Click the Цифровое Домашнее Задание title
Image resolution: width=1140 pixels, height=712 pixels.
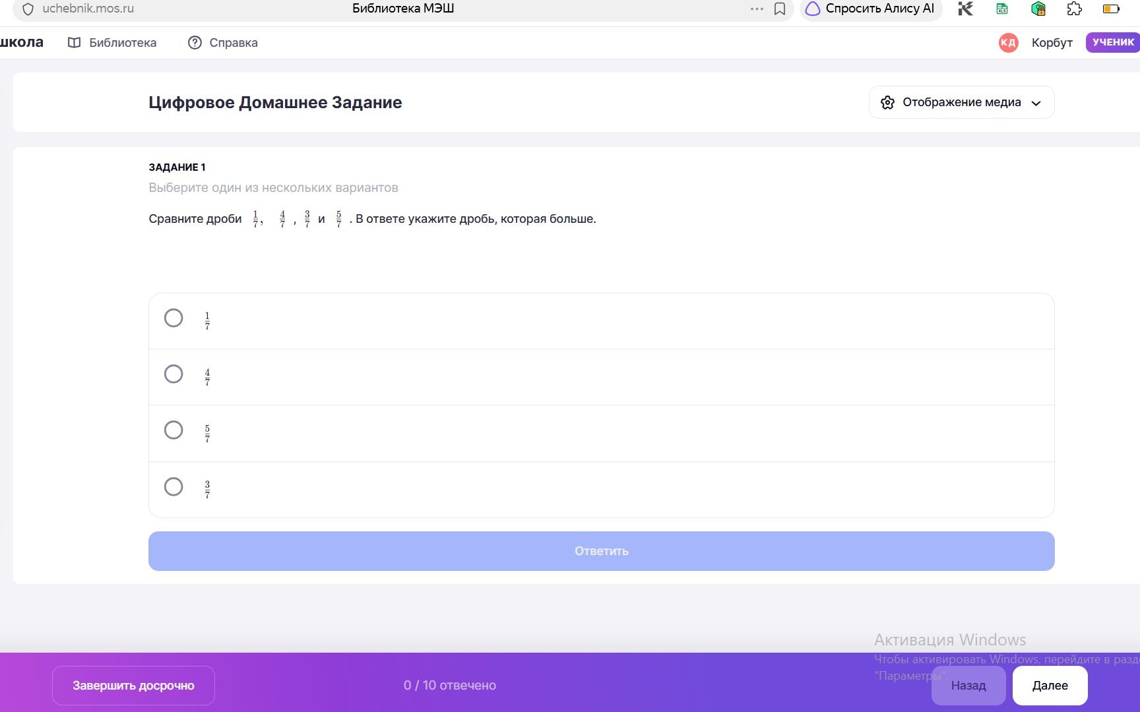tap(275, 102)
